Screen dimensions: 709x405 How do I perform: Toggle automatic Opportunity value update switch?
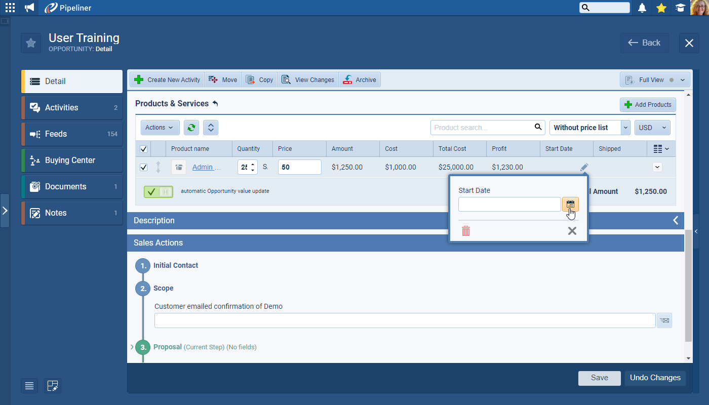coord(159,192)
